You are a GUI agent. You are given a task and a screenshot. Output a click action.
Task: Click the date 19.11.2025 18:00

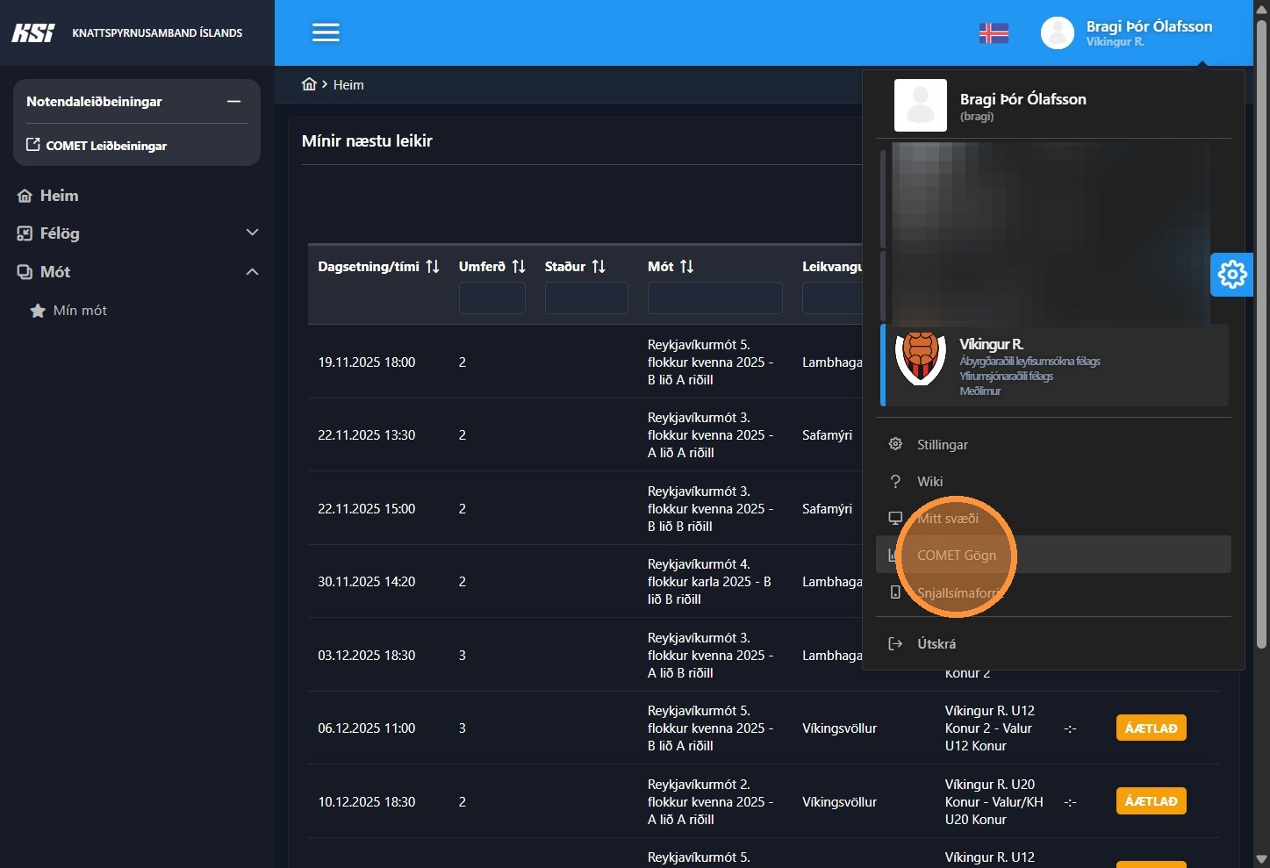coord(367,362)
